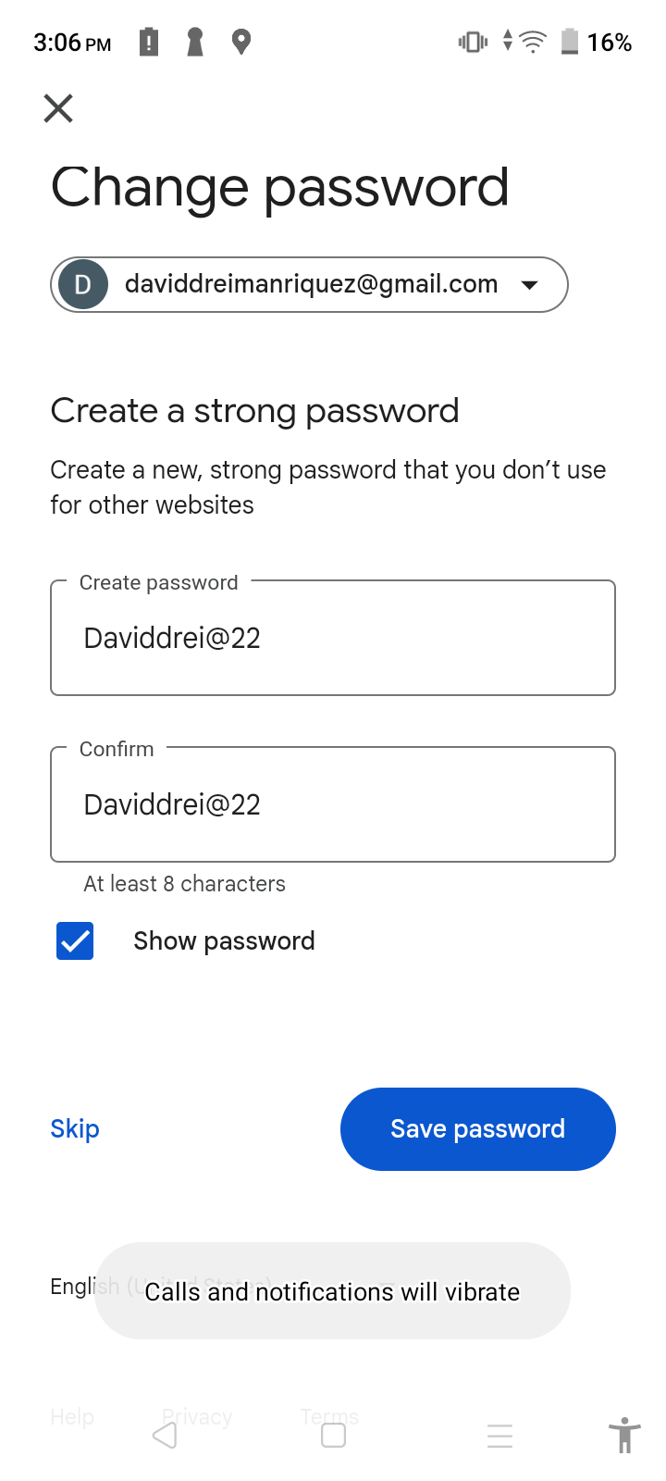The width and height of the screenshot is (666, 1481).
Task: Tap the Wi-Fi status icon
Action: pos(533,42)
